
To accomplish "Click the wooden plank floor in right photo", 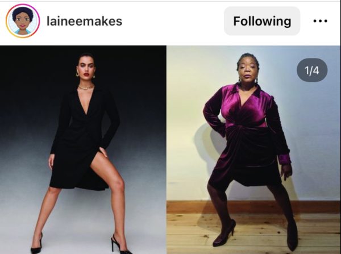I will (x=253, y=234).
